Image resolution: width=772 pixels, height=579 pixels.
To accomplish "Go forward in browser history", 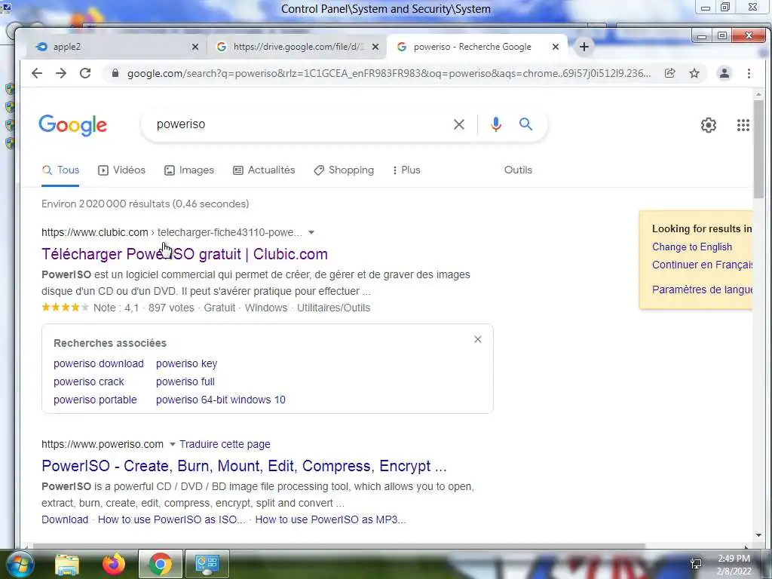I will click(61, 73).
